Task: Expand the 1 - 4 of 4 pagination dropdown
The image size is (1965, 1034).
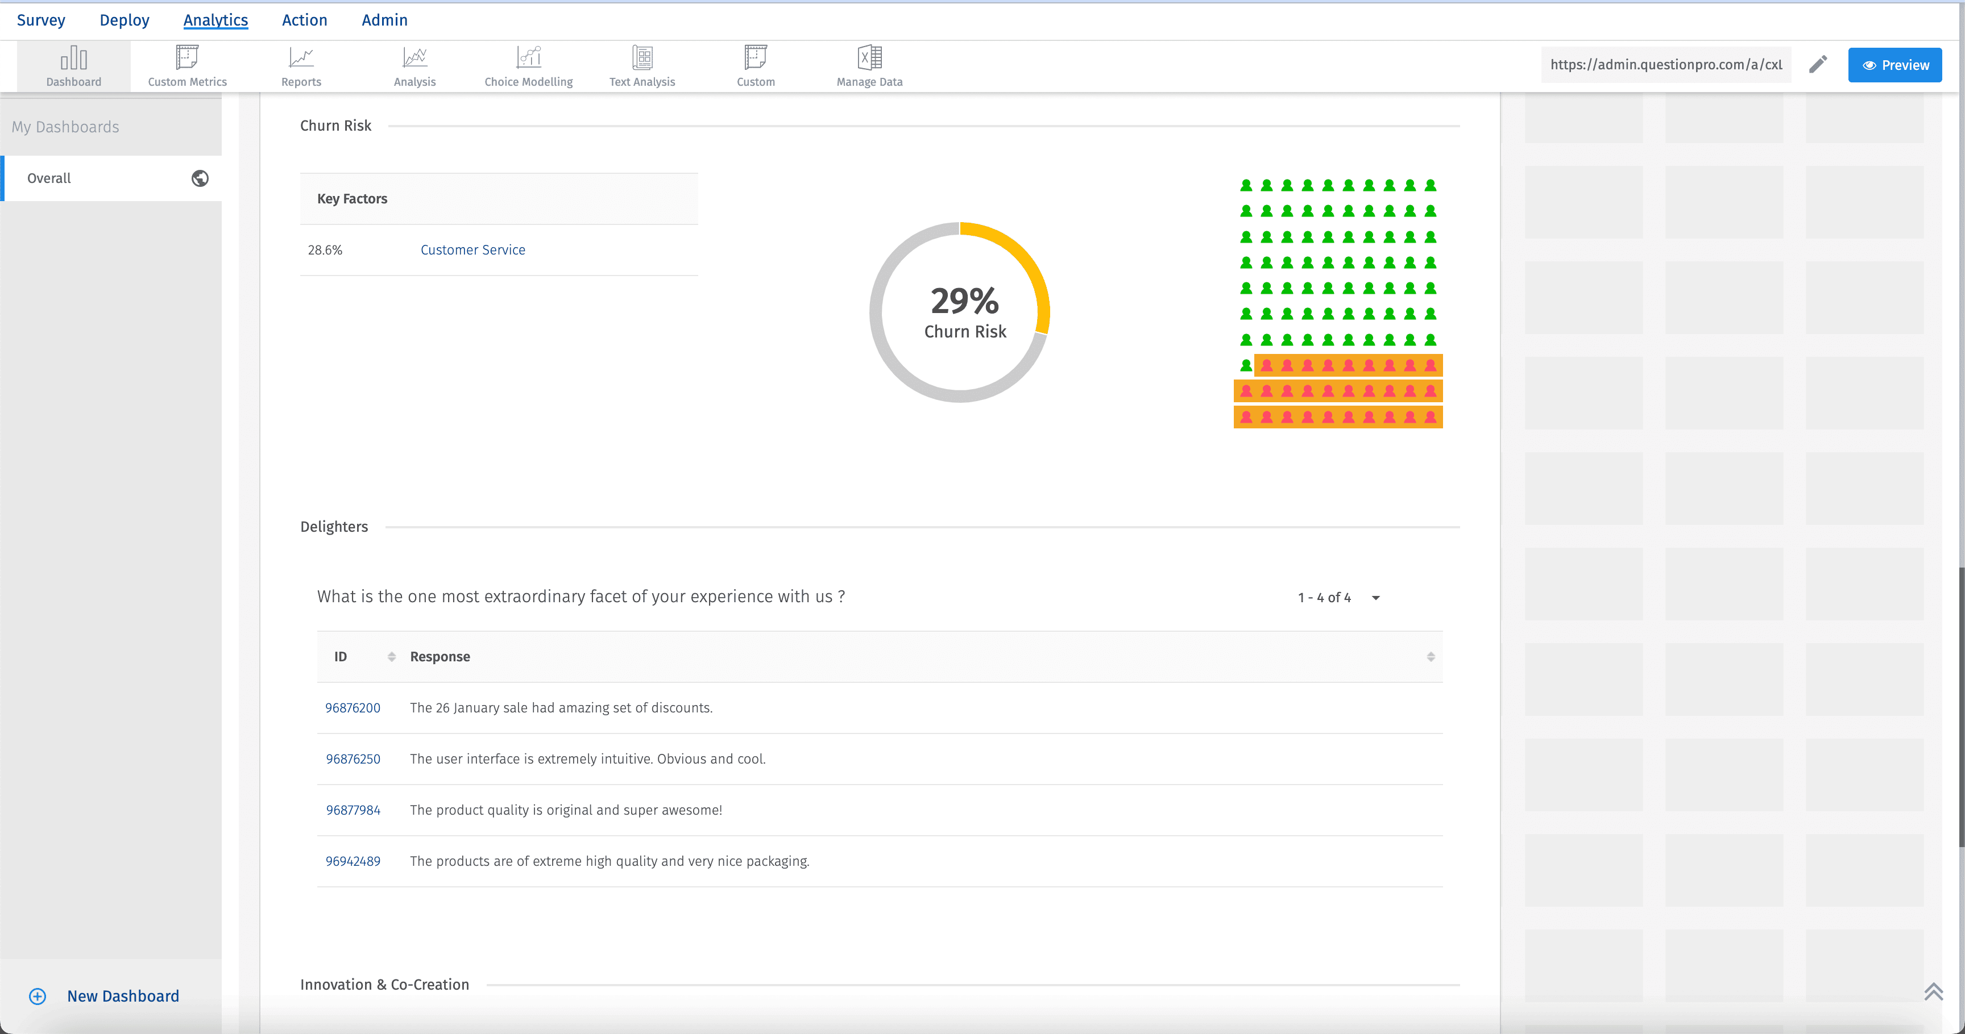Action: tap(1375, 598)
